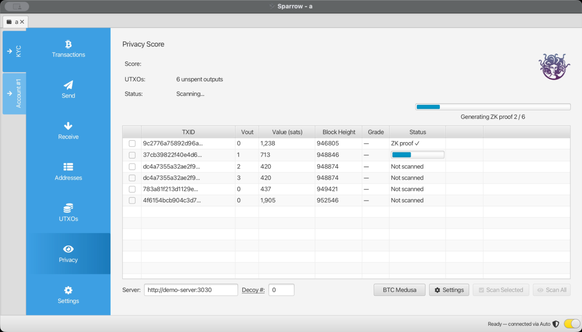Screen dimensions: 582x332
Task: Click the ZK proof overall progress bar
Action: point(493,107)
